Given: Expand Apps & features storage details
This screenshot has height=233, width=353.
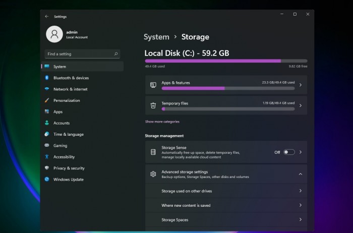Looking at the screenshot, I should [301, 85].
